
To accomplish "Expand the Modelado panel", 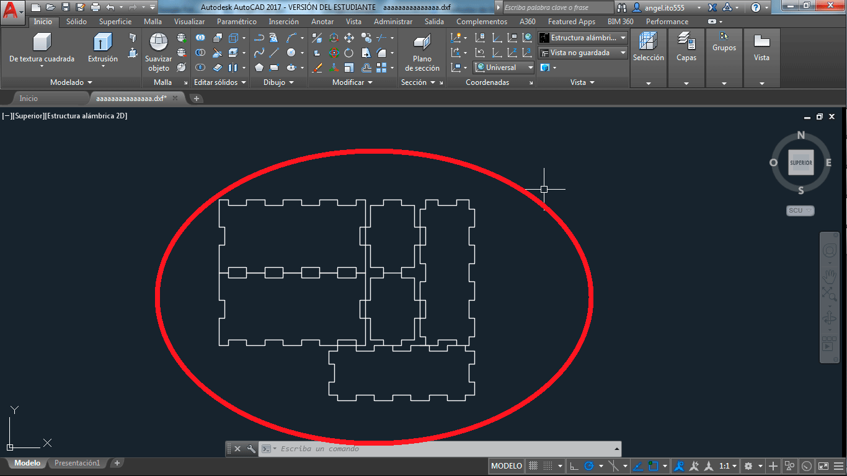I will pyautogui.click(x=71, y=82).
